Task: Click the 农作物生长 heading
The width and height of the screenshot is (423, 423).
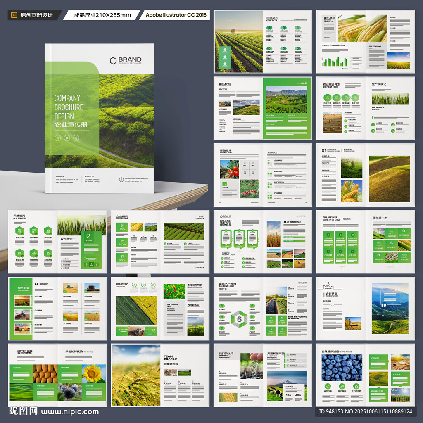Action: click(68, 239)
